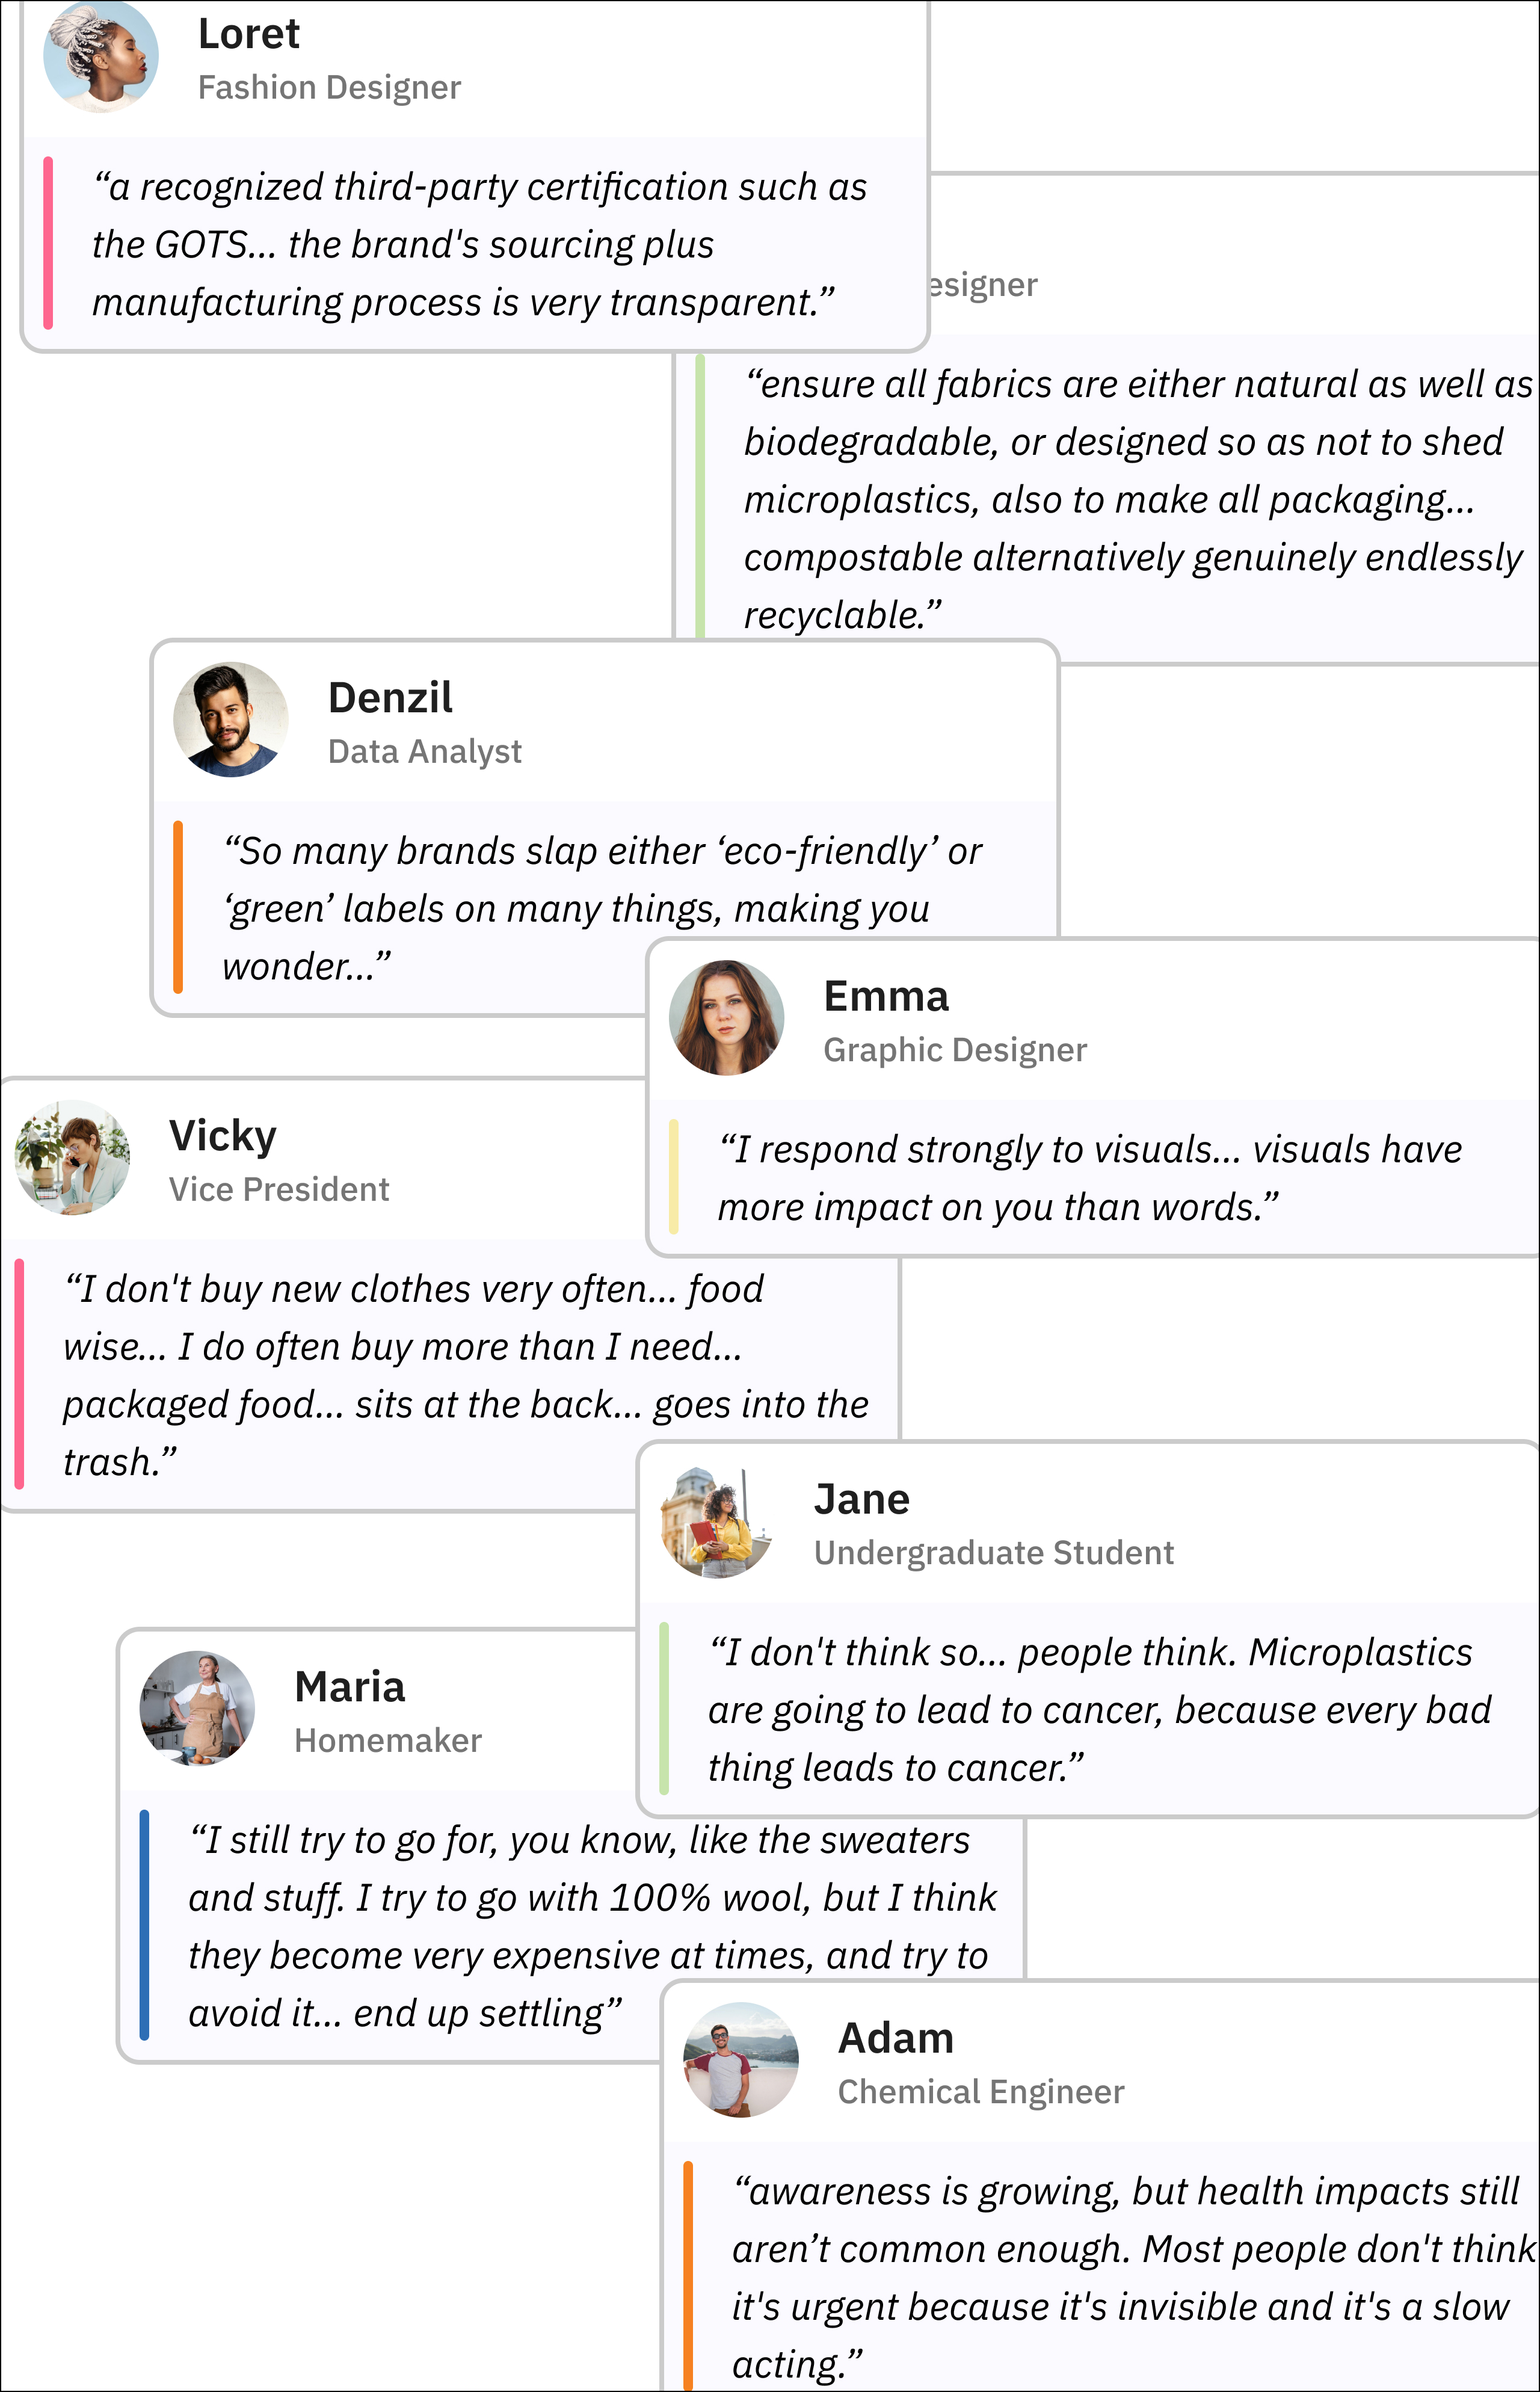Select Jane's quote about microplastics and cancer
The height and width of the screenshot is (2392, 1540).
[1099, 1709]
